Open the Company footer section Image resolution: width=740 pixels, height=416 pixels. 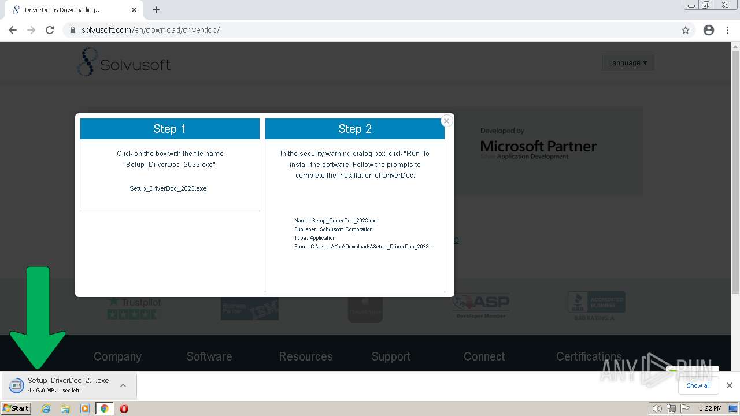click(x=117, y=356)
